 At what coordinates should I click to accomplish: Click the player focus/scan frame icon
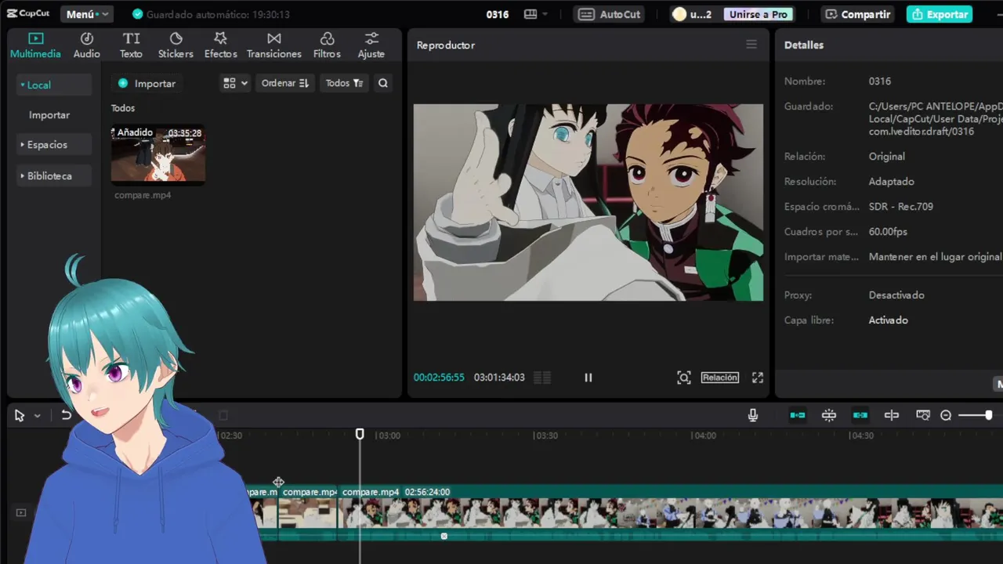[x=684, y=378]
